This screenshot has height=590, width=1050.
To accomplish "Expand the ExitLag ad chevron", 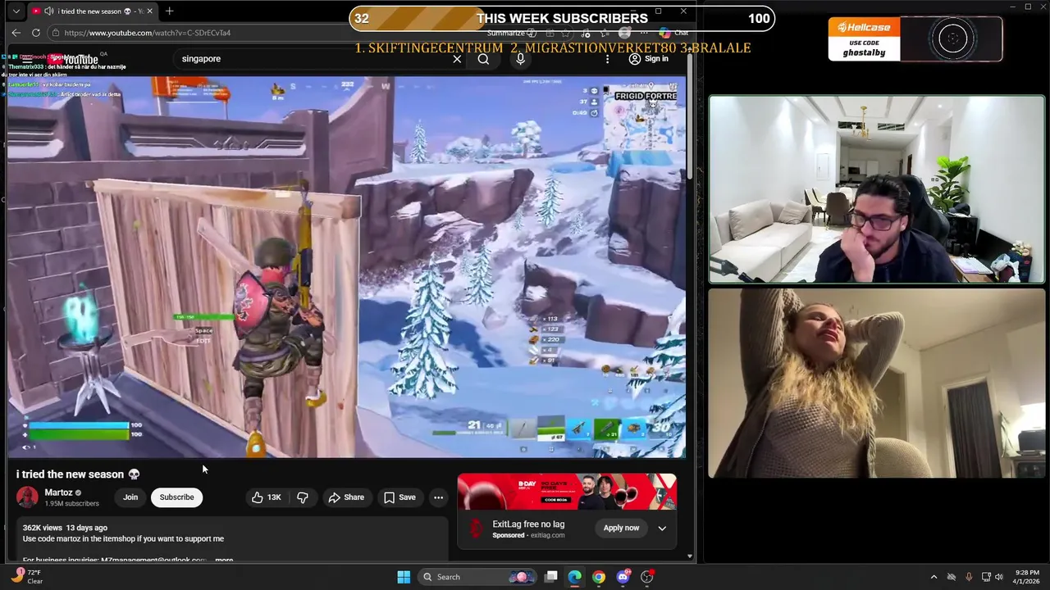I will (x=662, y=528).
